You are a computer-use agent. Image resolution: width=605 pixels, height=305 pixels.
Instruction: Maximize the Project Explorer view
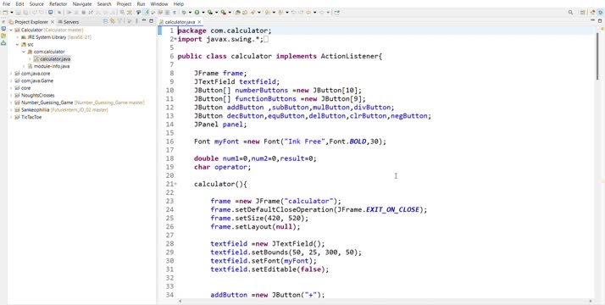(151, 21)
